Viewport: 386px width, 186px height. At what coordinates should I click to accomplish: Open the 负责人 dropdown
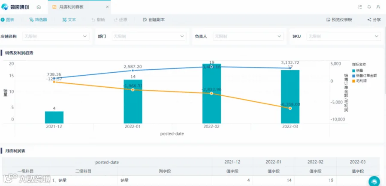[x=248, y=36]
